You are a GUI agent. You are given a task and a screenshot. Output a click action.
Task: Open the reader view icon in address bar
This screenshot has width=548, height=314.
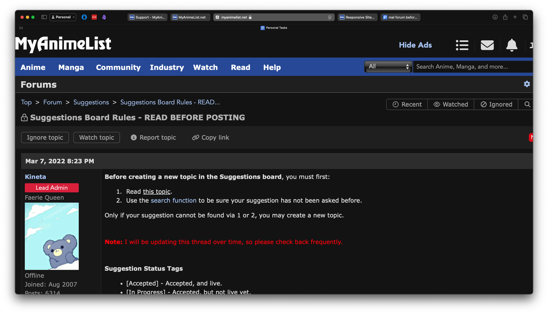330,17
